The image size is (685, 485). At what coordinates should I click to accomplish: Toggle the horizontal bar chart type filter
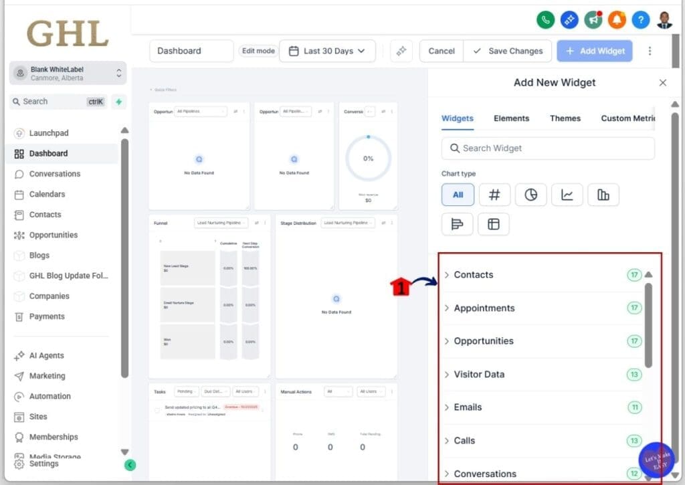(457, 224)
